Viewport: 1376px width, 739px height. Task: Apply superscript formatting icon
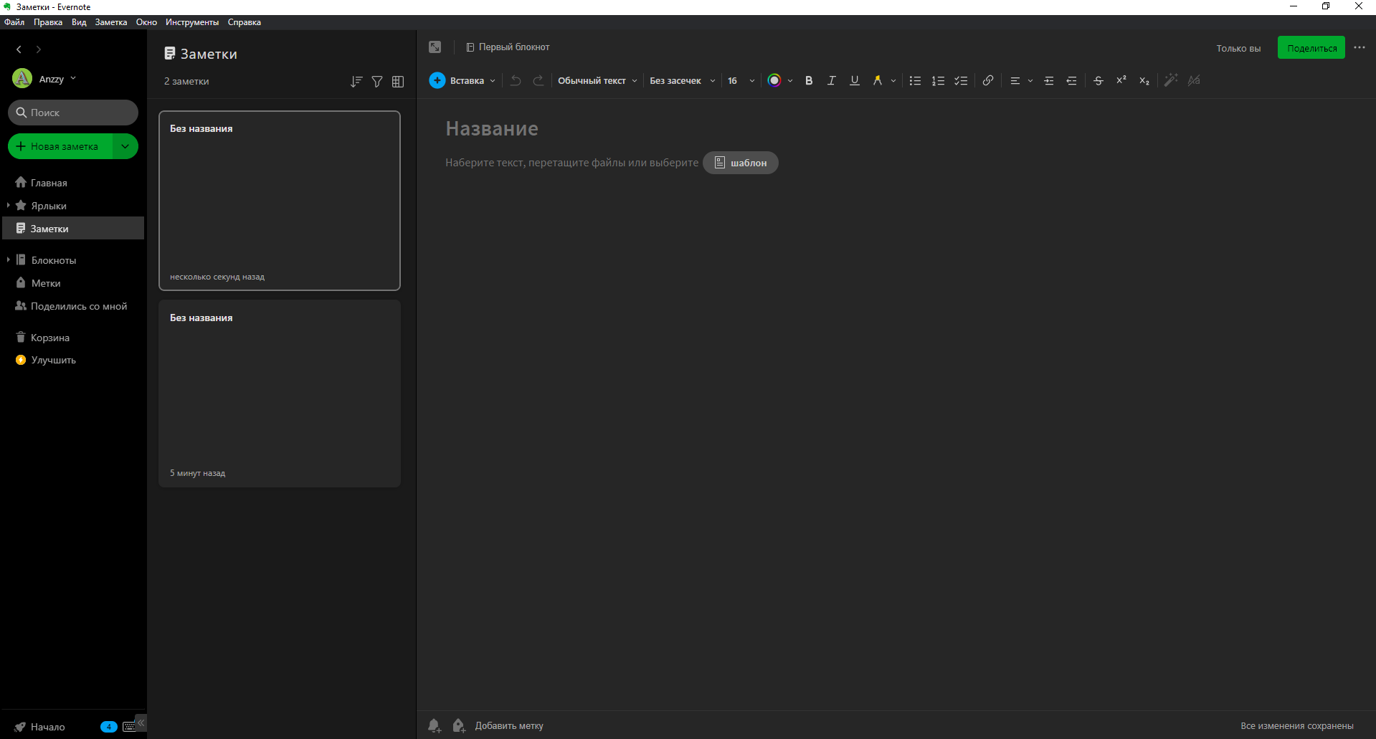[1121, 80]
